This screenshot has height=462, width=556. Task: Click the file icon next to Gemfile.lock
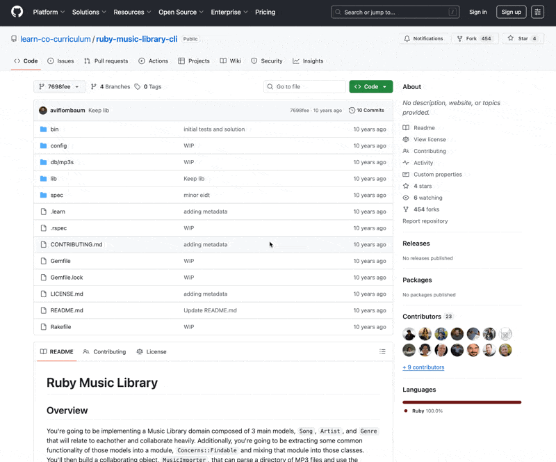pyautogui.click(x=43, y=278)
